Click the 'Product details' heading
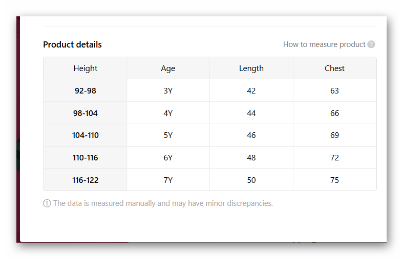This screenshot has height=259, width=403. pyautogui.click(x=72, y=44)
